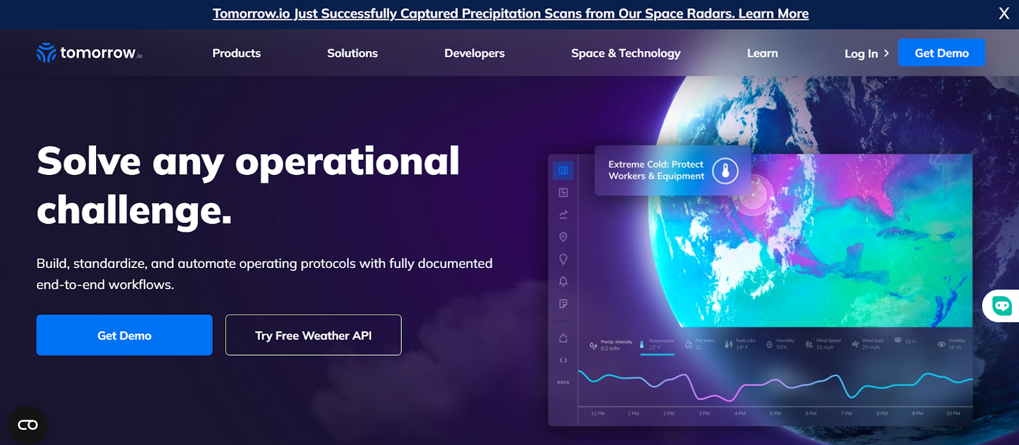Viewport: 1019px width, 445px height.
Task: Click the "Solve any operational challenge." headline
Action: pyautogui.click(x=248, y=185)
